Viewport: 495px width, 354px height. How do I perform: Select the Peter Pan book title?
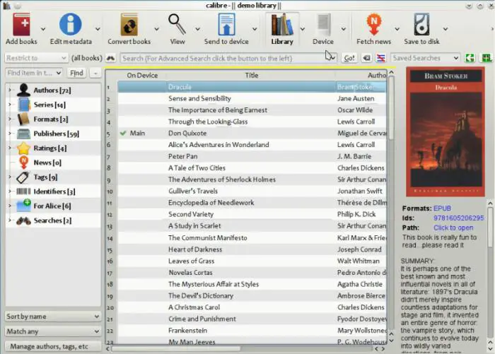point(182,156)
